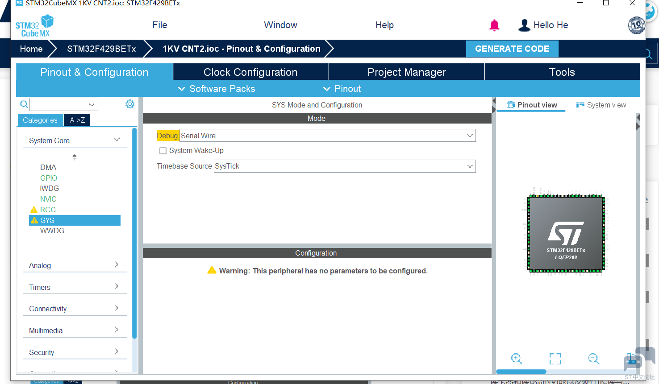Click the 10-year anniversary badge icon
Viewport: 659px width, 384px height.
tap(636, 25)
